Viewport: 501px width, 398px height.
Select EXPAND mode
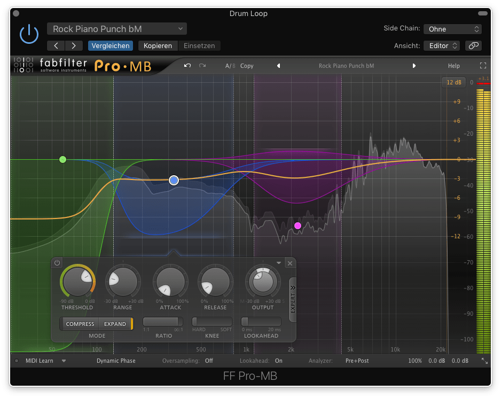pos(115,324)
